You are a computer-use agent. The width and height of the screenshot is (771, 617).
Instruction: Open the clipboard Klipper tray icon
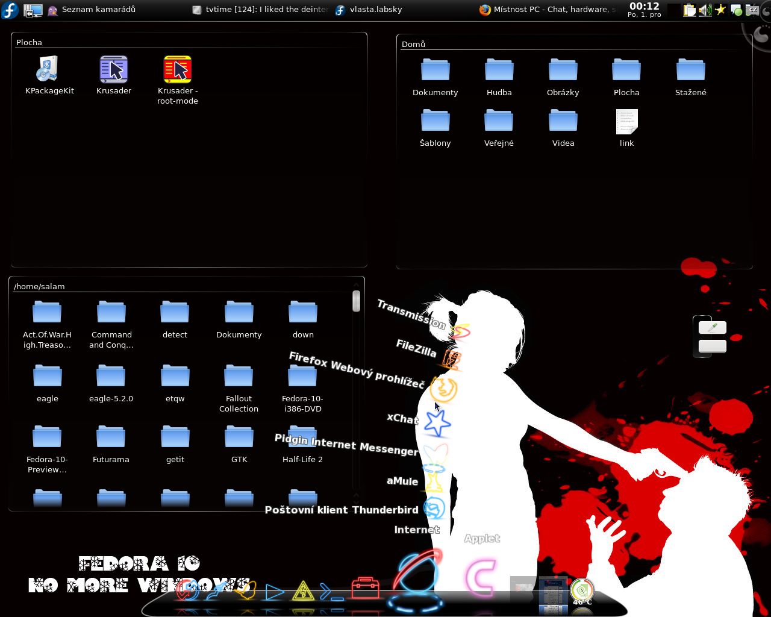click(690, 10)
